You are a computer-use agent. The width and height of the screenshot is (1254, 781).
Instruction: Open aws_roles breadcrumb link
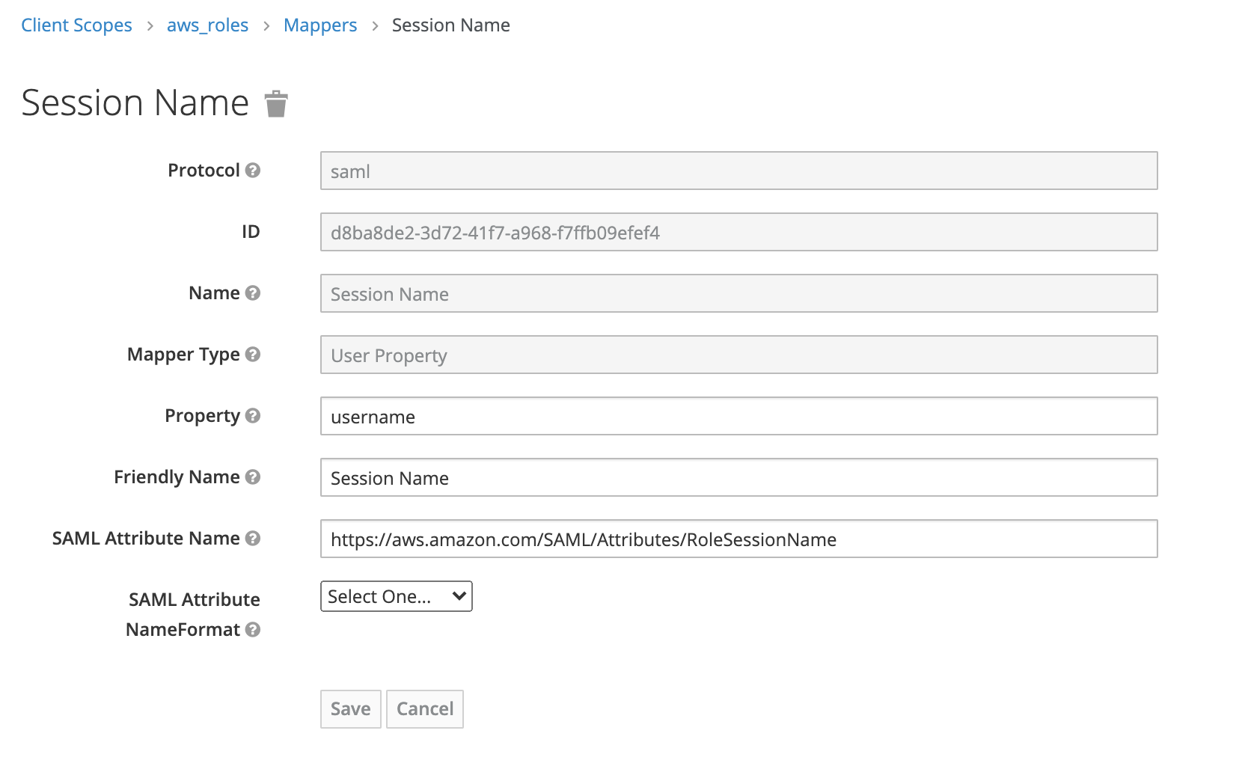tap(207, 25)
